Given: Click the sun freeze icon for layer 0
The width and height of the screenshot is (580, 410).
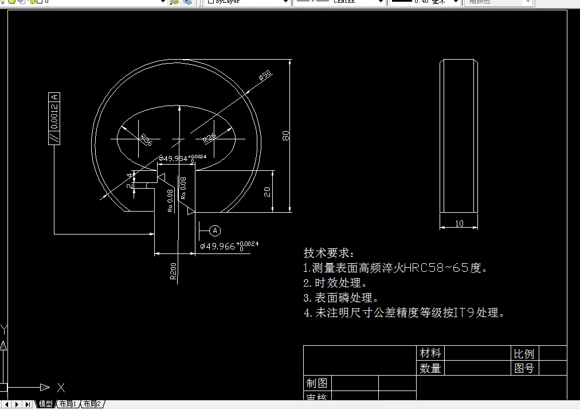Looking at the screenshot, I should [x=11, y=3].
